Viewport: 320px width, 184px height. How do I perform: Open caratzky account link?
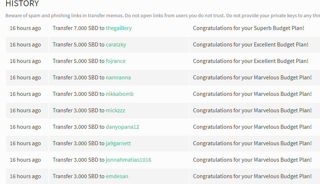click(116, 45)
